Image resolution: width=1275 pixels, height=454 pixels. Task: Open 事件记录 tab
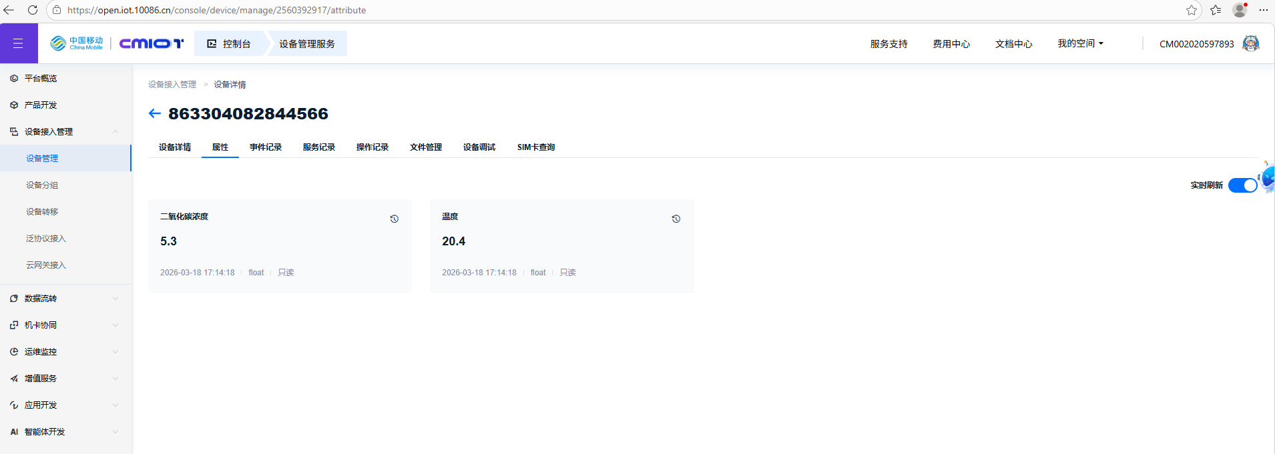[x=266, y=147]
